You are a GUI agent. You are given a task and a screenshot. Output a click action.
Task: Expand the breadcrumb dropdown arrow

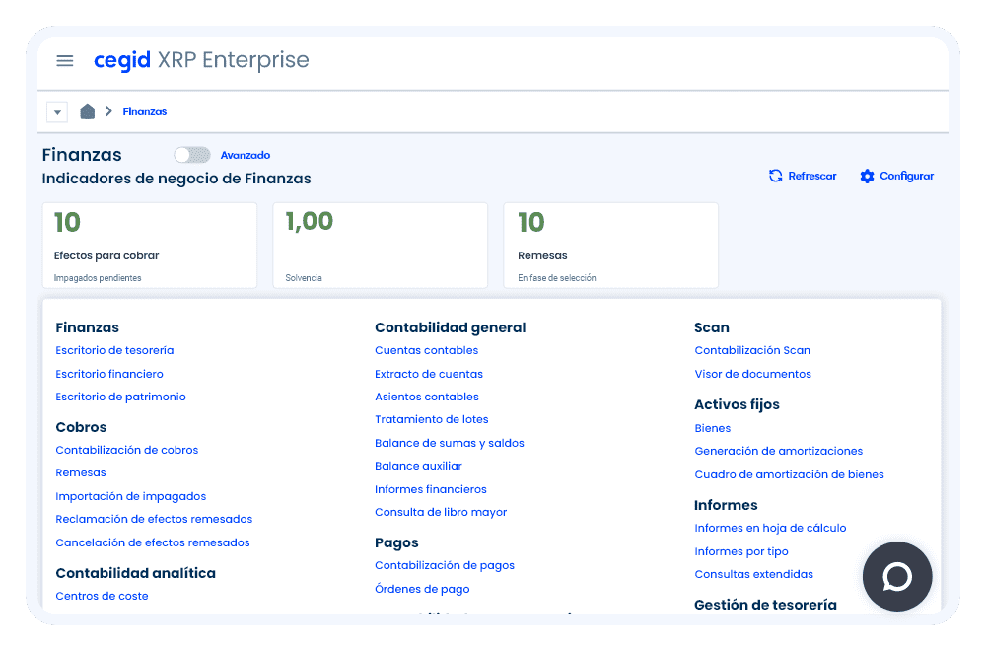[x=57, y=112]
